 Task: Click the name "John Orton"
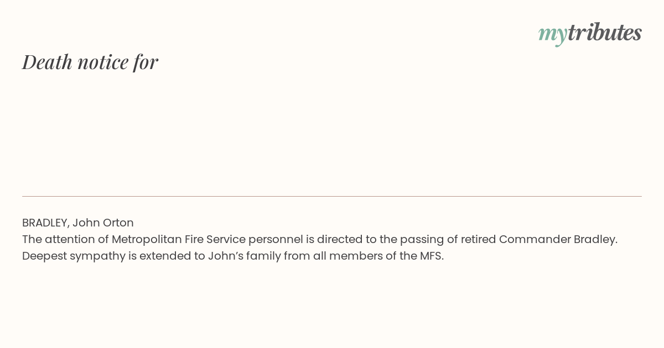[x=103, y=223]
